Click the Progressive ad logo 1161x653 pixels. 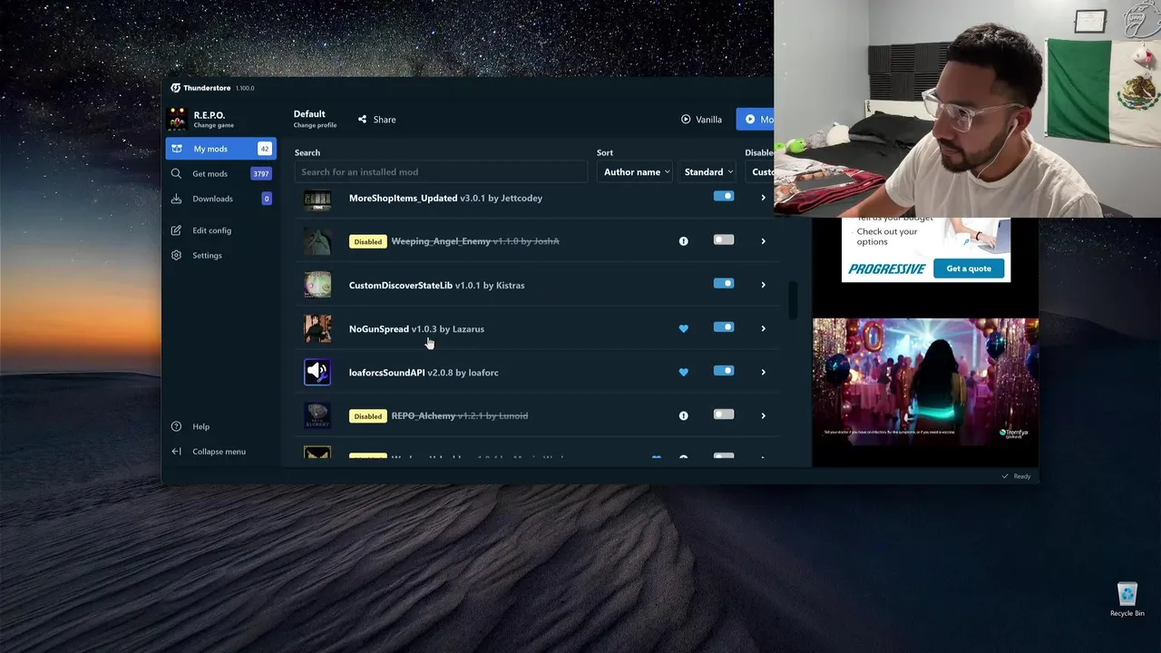[887, 269]
